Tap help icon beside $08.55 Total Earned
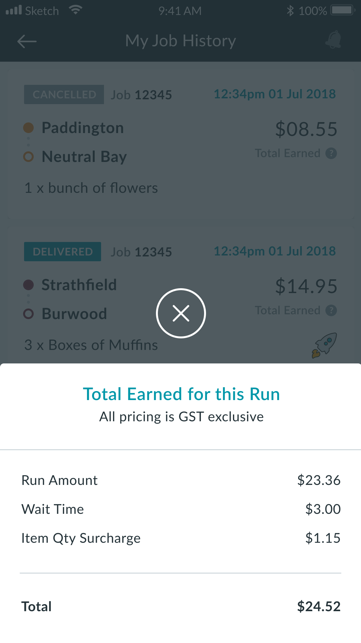The width and height of the screenshot is (361, 643). 331,153
